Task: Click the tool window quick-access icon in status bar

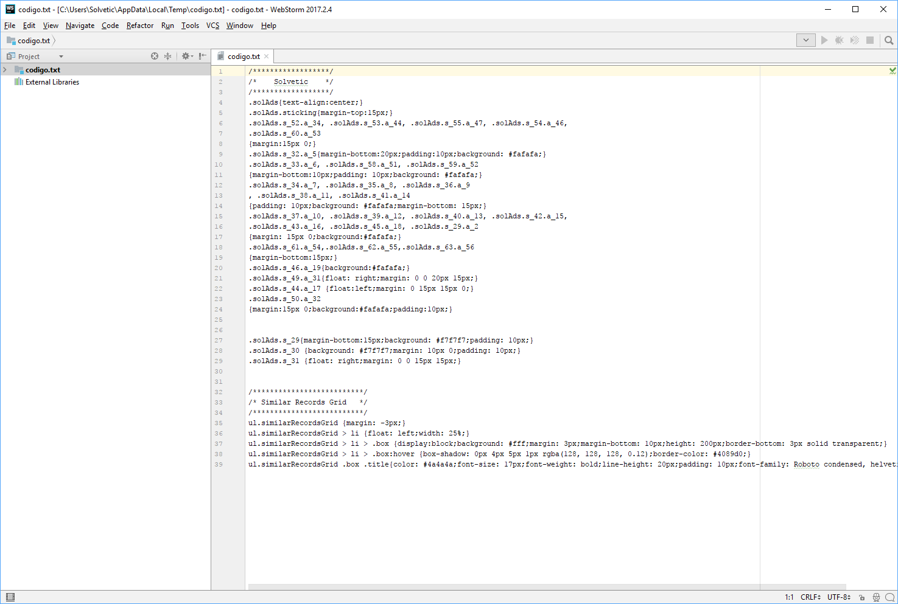Action: (x=10, y=597)
